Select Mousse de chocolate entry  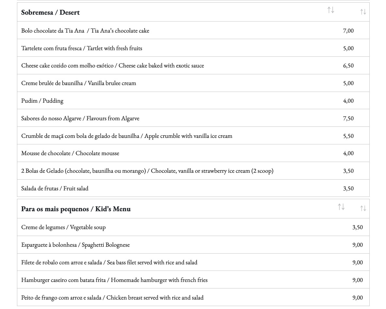pos(70,153)
